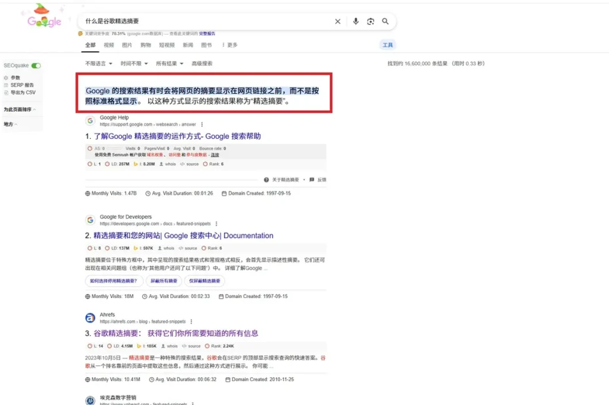609x405 pixels.
Task: Activate voice search microphone icon
Action: coord(356,21)
